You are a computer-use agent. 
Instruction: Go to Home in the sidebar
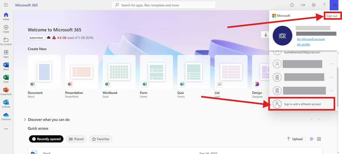coord(6,16)
